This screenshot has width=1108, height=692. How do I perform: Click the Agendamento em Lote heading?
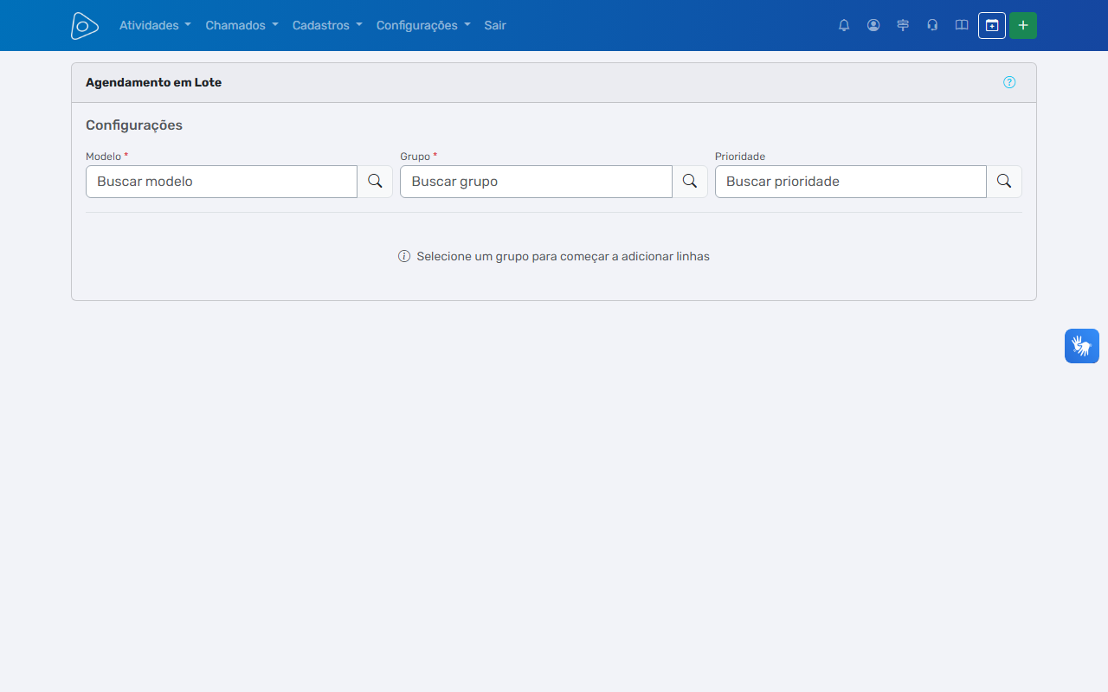point(153,83)
